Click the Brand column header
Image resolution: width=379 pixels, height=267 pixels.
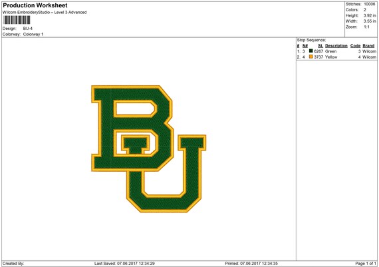point(368,46)
